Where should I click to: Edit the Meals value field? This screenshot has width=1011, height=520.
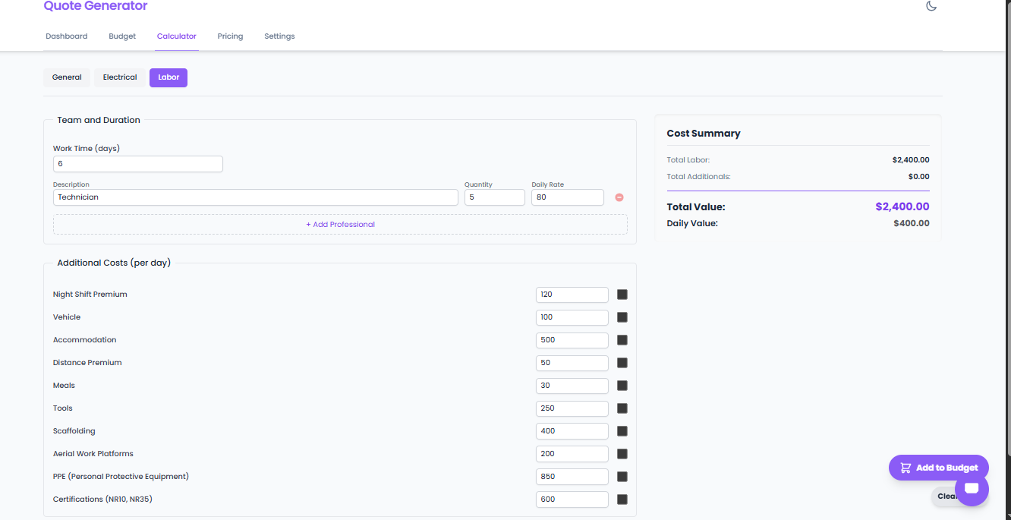click(x=572, y=386)
